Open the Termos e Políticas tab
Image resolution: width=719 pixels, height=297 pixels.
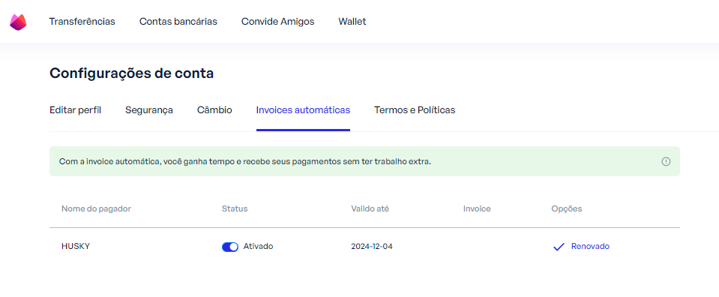point(415,110)
